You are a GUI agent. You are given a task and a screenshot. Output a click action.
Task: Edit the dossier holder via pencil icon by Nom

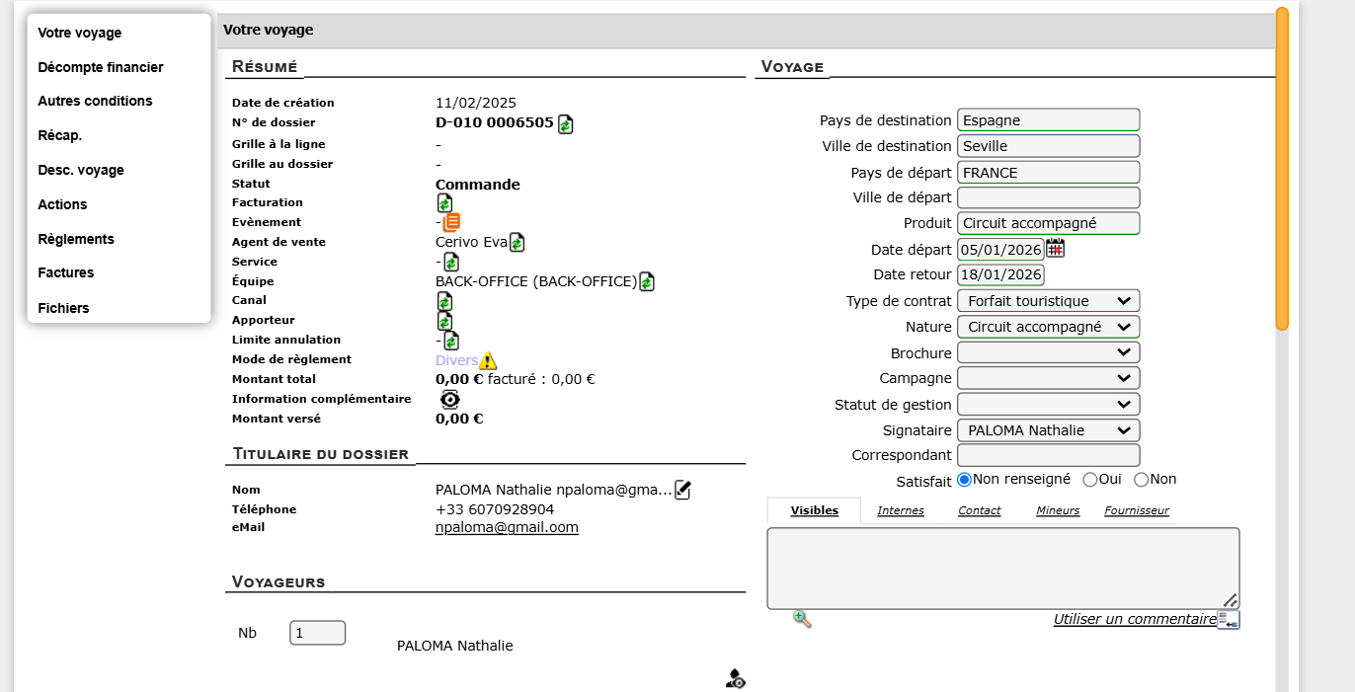click(682, 489)
